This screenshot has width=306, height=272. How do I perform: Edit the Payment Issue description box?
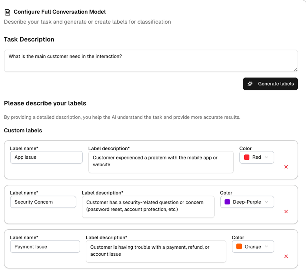pyautogui.click(x=156, y=251)
